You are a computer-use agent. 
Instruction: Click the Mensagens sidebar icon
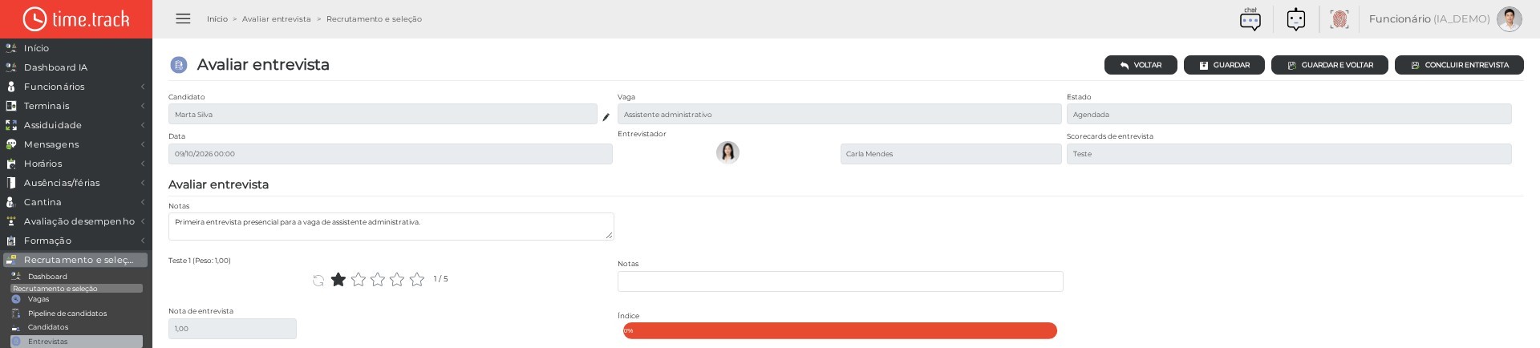(x=11, y=144)
